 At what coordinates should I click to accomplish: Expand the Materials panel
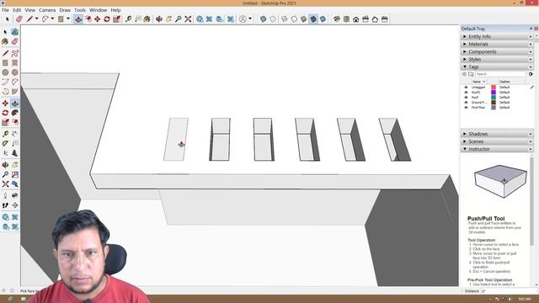[x=496, y=44]
